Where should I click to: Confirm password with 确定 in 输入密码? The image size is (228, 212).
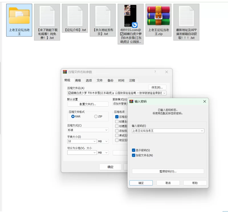(x=141, y=183)
